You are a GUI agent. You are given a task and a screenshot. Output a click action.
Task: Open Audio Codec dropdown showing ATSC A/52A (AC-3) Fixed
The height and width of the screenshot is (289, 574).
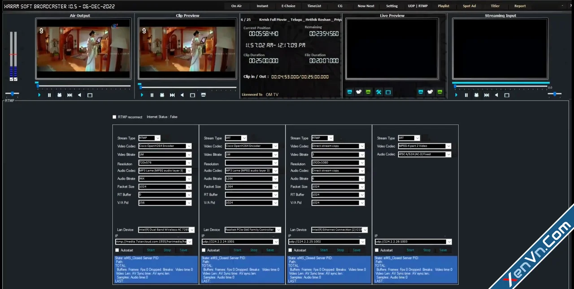(x=424, y=154)
